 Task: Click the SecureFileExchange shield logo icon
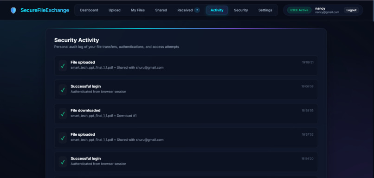13,10
